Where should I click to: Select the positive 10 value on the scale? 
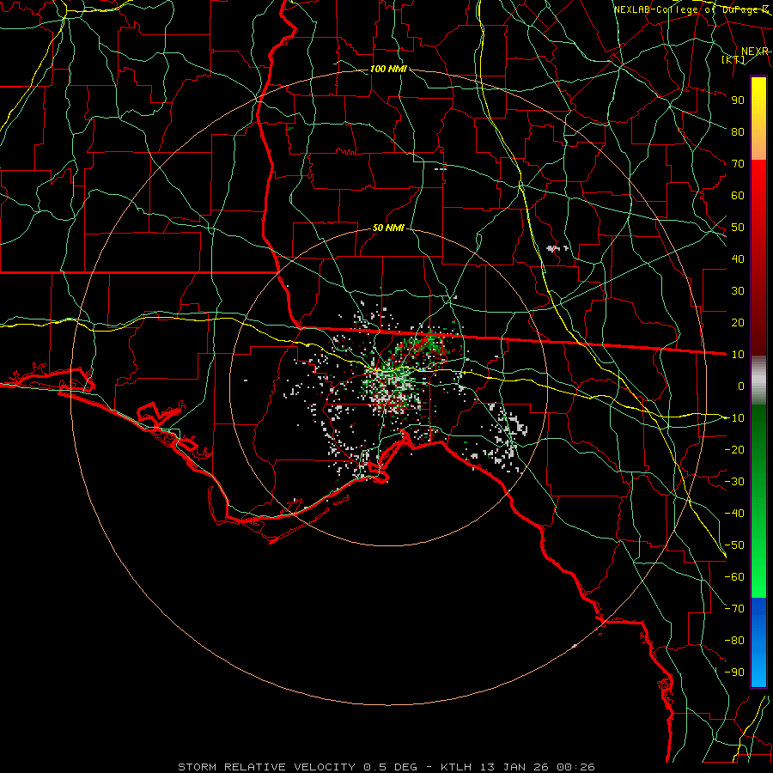[738, 355]
